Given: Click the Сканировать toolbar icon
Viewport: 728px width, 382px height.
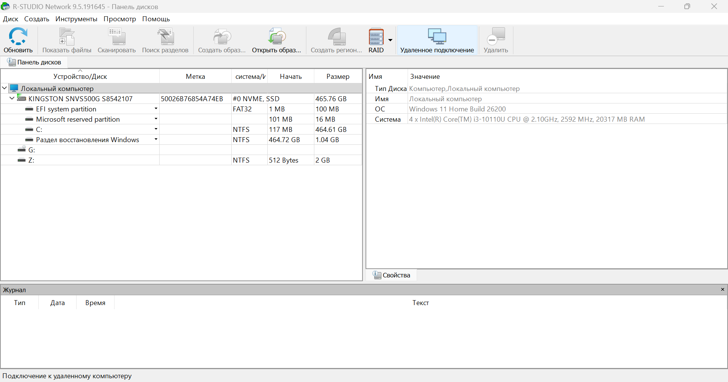Looking at the screenshot, I should (x=116, y=37).
